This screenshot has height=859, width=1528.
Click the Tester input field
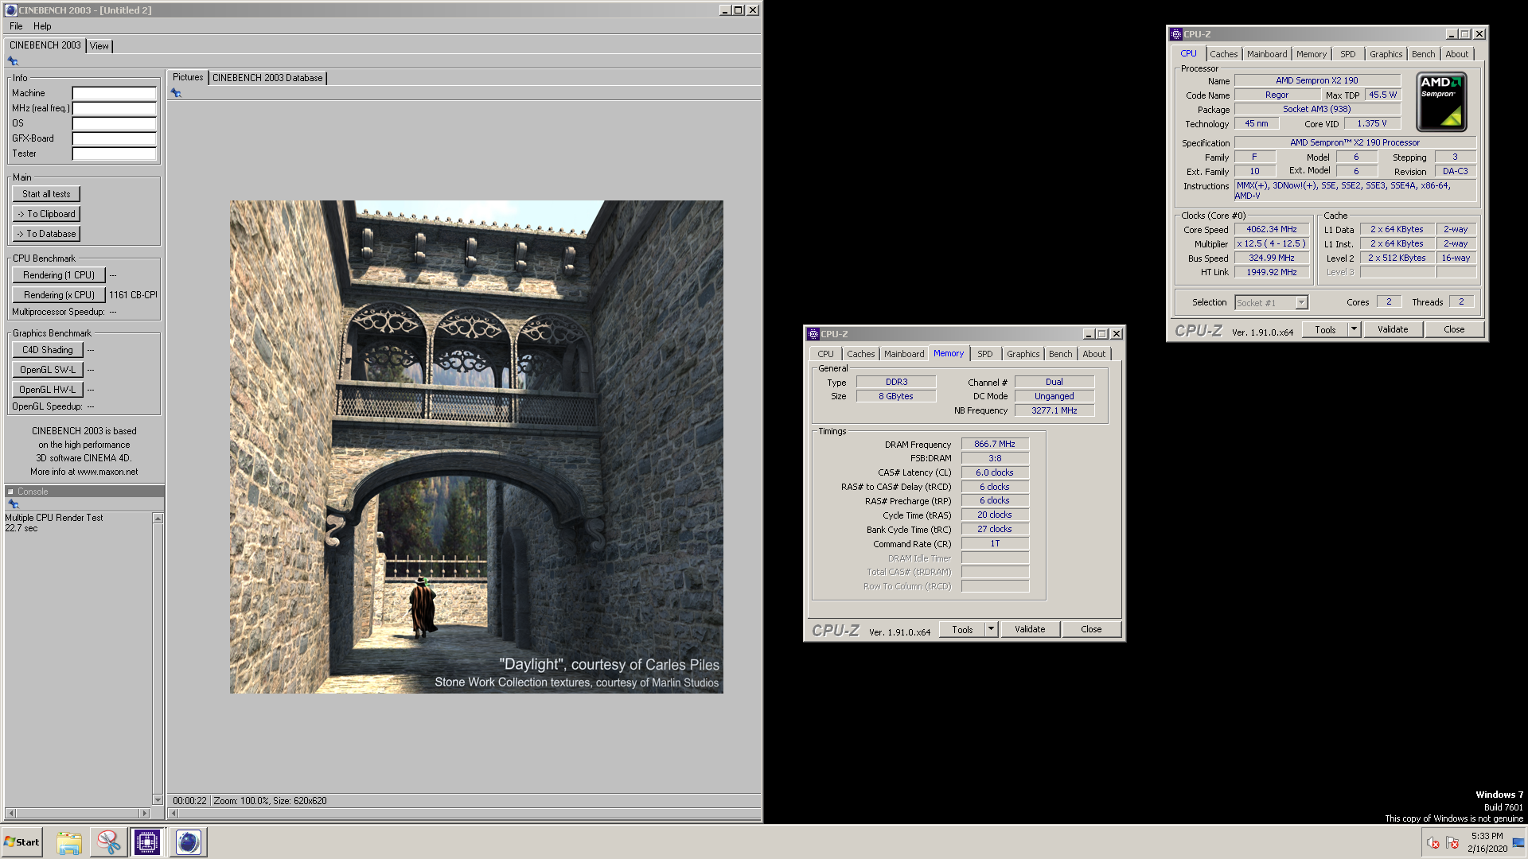point(115,154)
